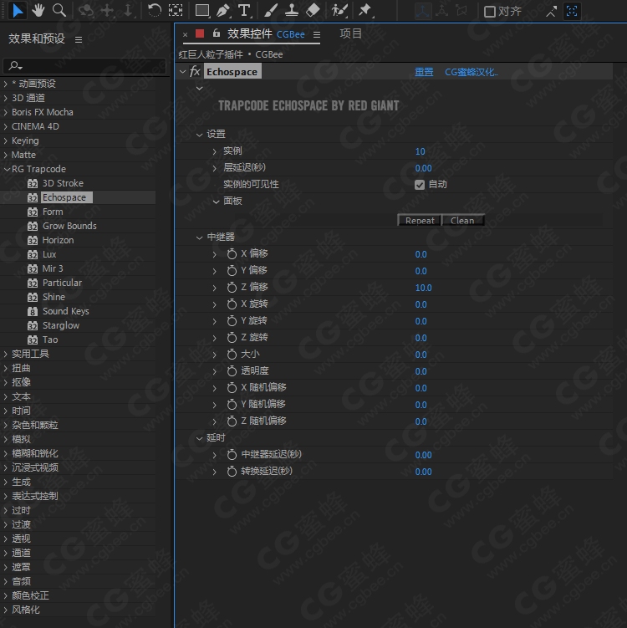Expand the 模糊和锐化 category
The image size is (627, 628).
coord(6,453)
